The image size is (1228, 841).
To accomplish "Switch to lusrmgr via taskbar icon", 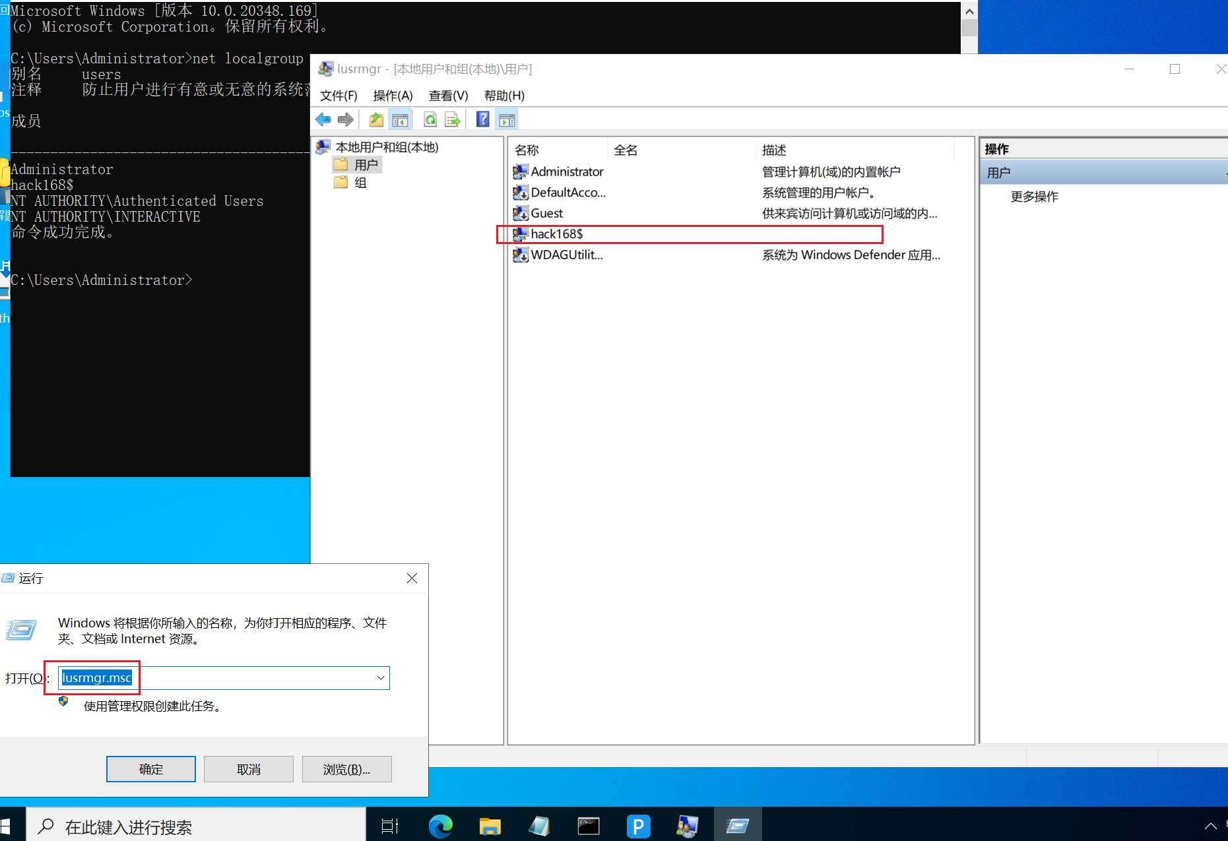I will 688,826.
